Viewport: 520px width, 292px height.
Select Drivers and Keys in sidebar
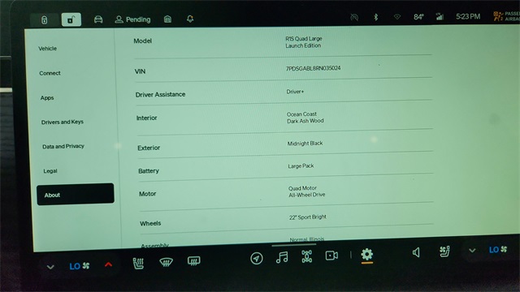(x=63, y=122)
